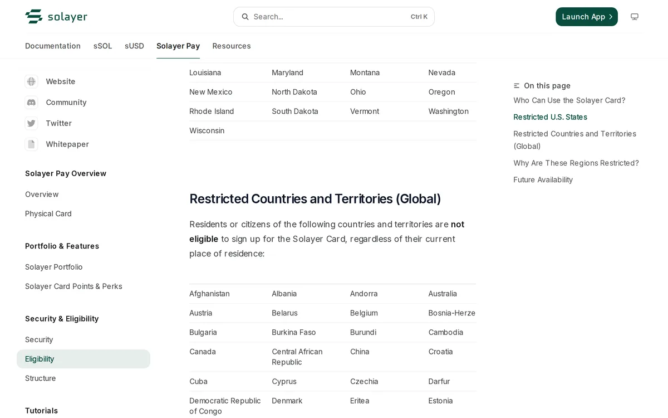Select the Security sidebar item

point(39,340)
